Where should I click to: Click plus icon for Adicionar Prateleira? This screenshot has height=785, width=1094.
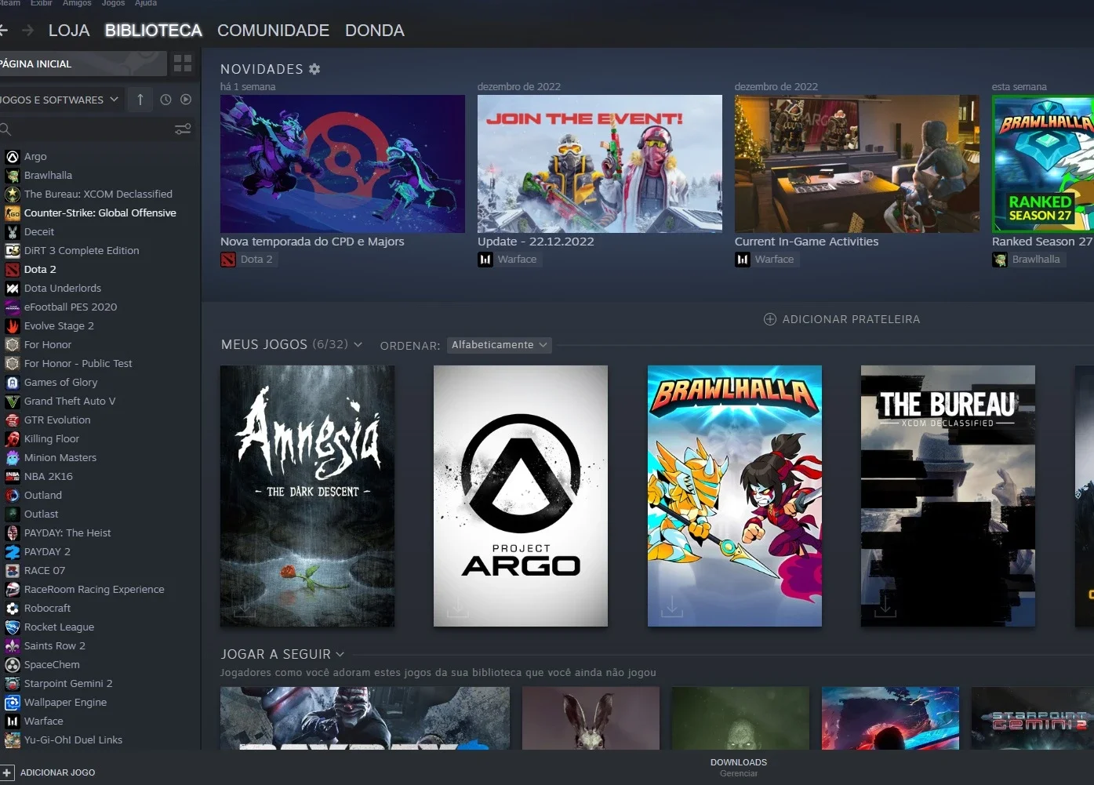tap(770, 319)
